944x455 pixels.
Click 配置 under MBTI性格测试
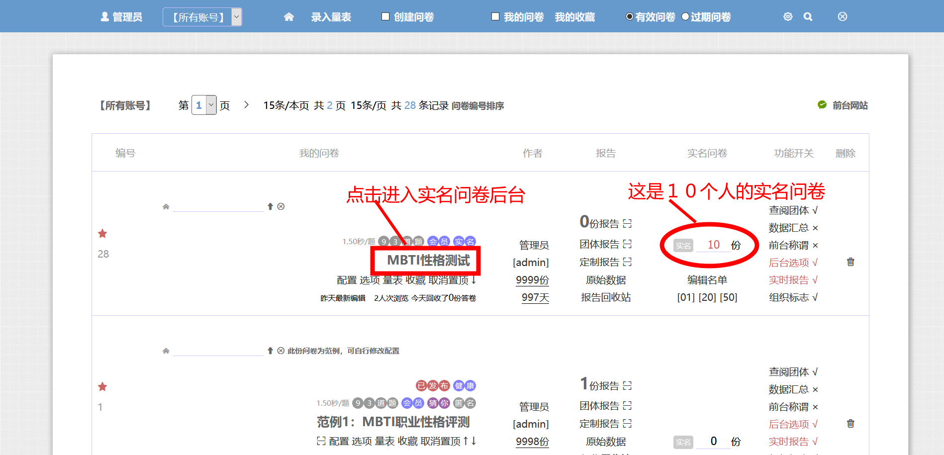pos(347,280)
